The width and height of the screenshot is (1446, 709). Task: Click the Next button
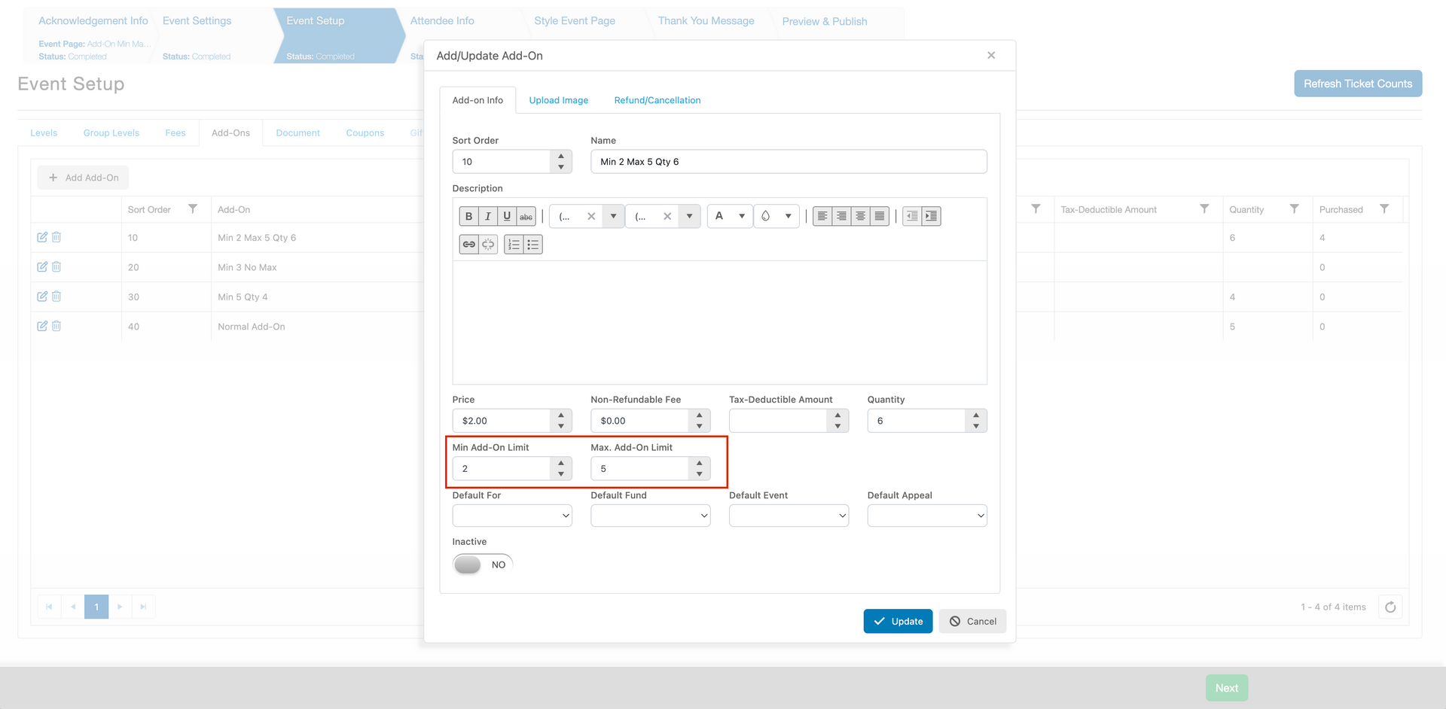click(1227, 688)
